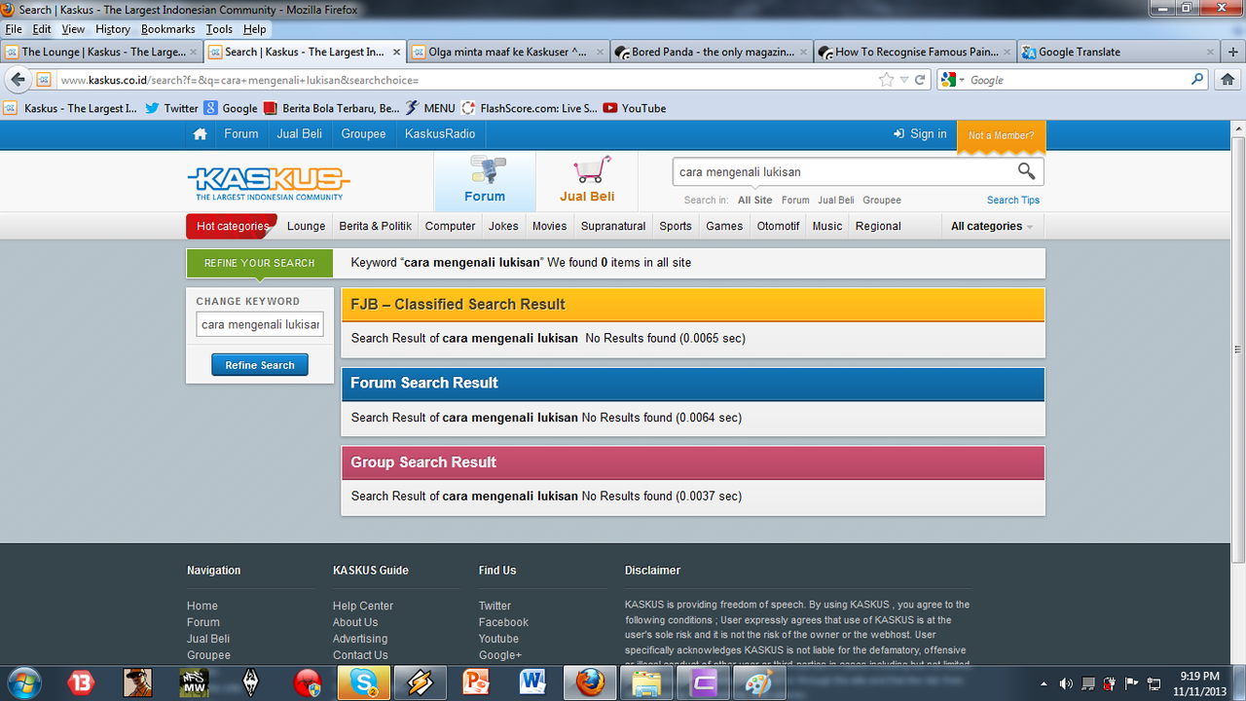Switch to the Olga minta maaf tab
The width and height of the screenshot is (1246, 701).
(x=508, y=52)
